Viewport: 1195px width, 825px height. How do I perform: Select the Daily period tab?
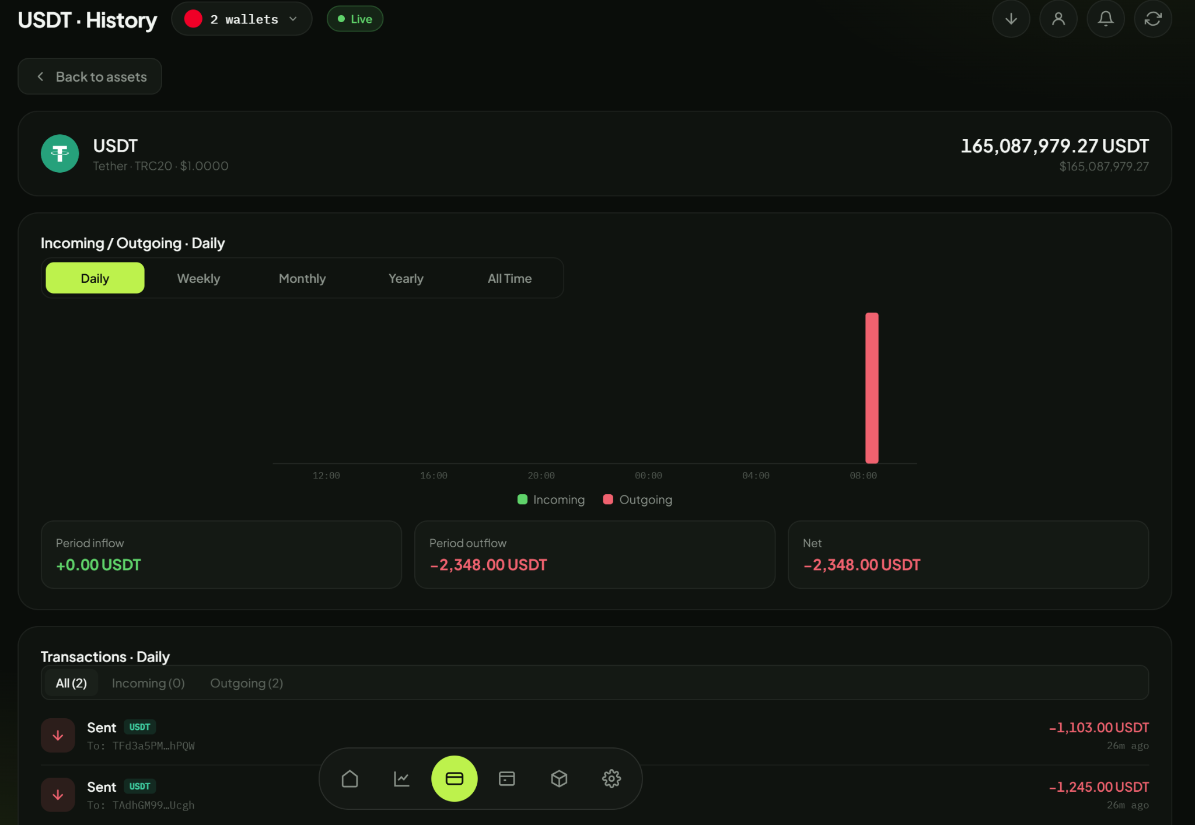click(x=95, y=278)
